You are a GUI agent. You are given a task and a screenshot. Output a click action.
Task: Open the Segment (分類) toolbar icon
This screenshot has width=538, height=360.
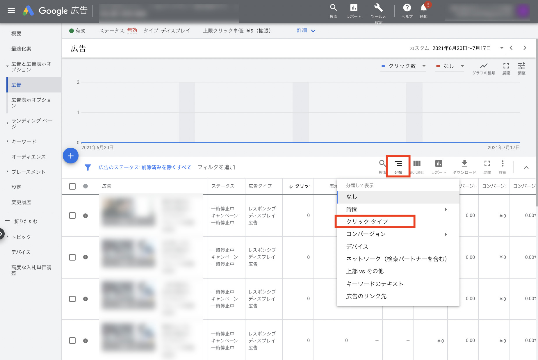(x=398, y=166)
